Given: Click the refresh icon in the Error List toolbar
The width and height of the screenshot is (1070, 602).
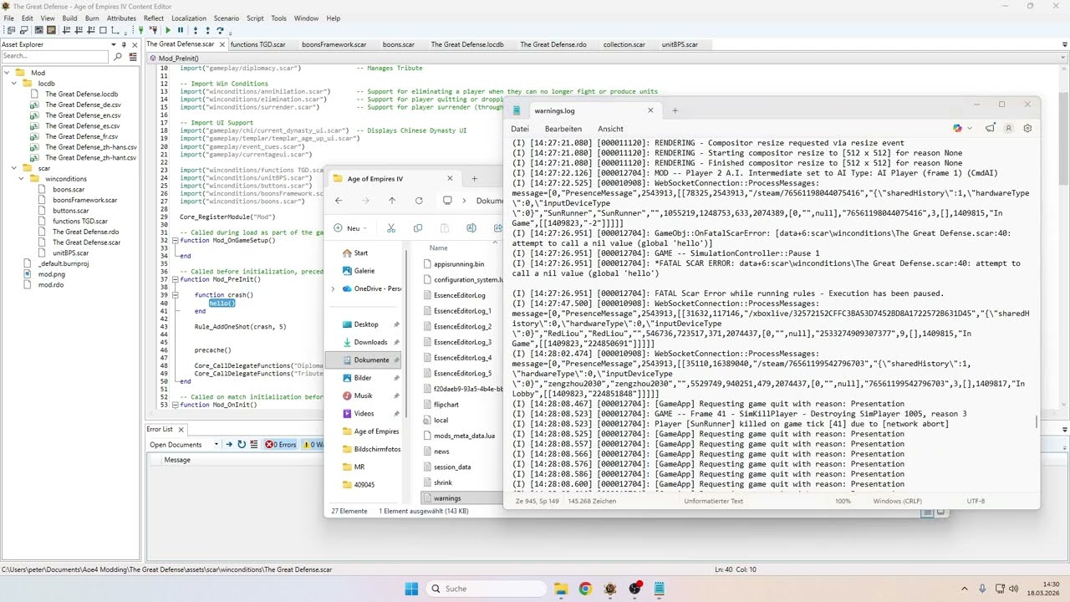Looking at the screenshot, I should click(242, 445).
